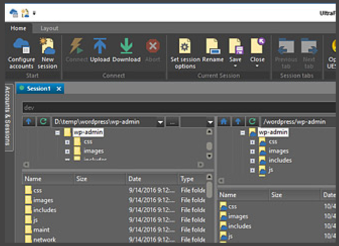Close the Session1 tab
The width and height of the screenshot is (339, 246).
pos(59,89)
